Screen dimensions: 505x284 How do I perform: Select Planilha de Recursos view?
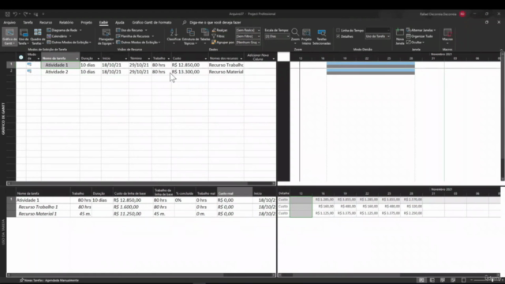click(x=135, y=36)
